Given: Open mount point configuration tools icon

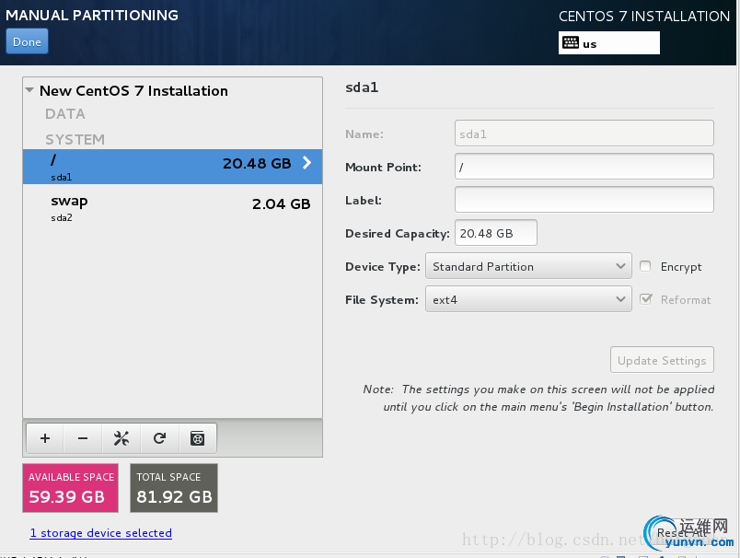Looking at the screenshot, I should tap(121, 438).
